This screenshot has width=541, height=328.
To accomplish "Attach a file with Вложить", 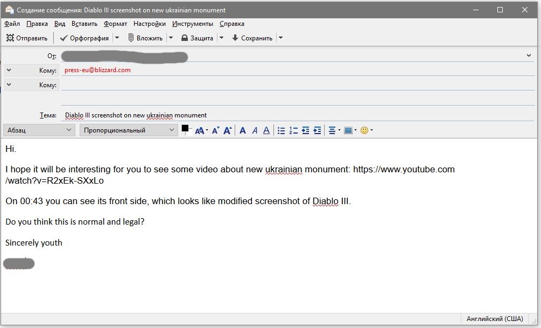I will [x=145, y=38].
